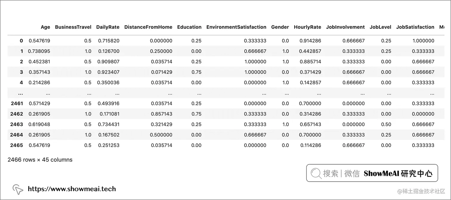Click JobLevel value 0.50
This screenshot has width=451, height=200.
[386, 124]
